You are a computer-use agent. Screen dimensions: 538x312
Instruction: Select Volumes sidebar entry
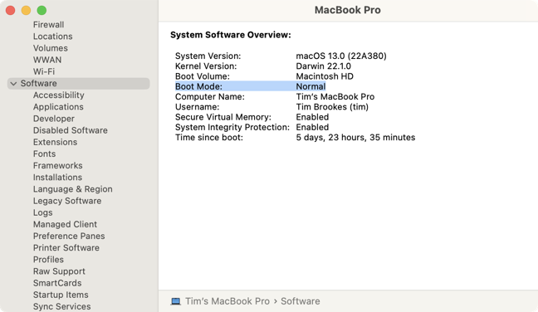[51, 48]
